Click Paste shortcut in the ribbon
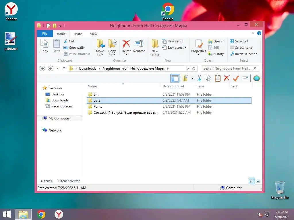Viewport: 294px width, 220px height. click(x=77, y=54)
